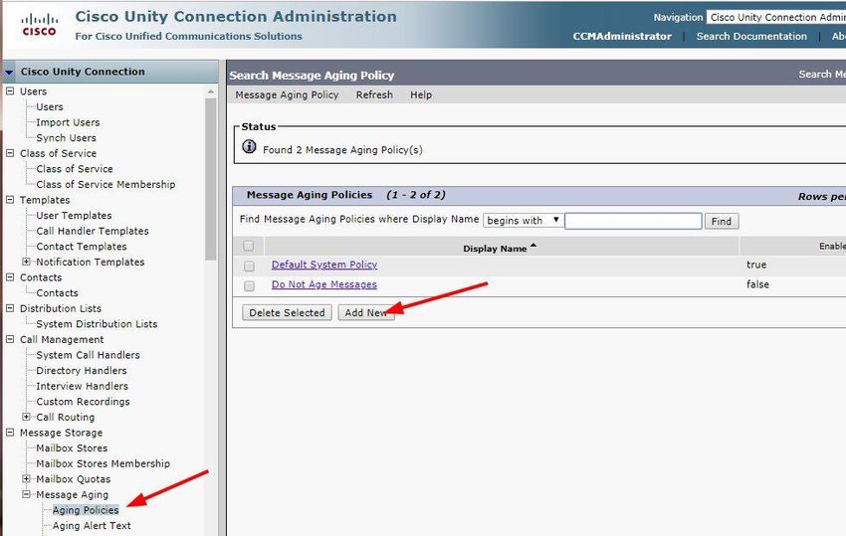Click the CCMAdministrator link
Viewport: 846px width, 536px height.
pos(622,36)
